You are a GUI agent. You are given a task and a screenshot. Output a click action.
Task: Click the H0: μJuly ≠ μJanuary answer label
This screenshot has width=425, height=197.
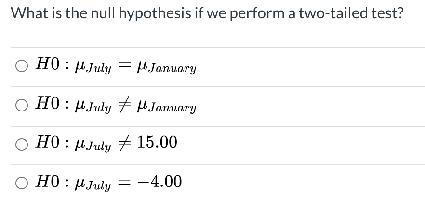tap(116, 105)
